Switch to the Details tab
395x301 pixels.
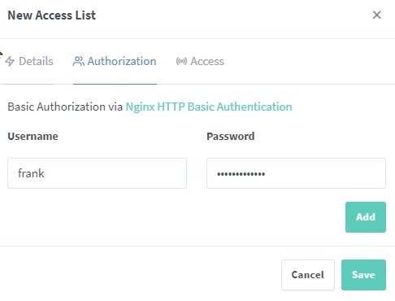click(29, 61)
